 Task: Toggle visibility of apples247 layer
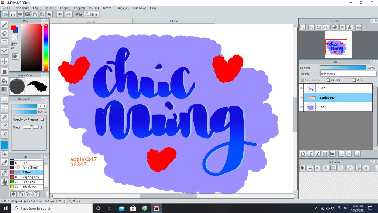pyautogui.click(x=302, y=98)
